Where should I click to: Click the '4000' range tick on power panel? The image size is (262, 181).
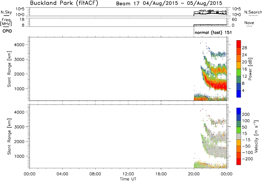[x=19, y=45]
